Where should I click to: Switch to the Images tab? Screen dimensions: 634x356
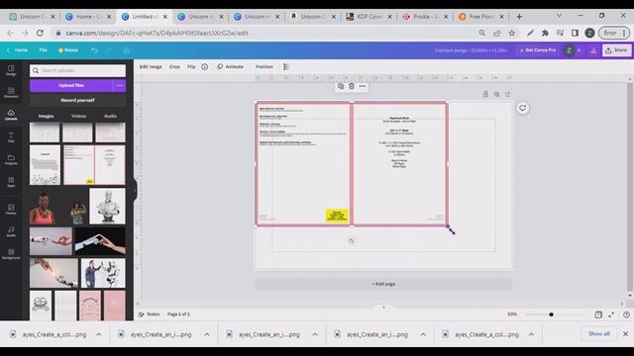[x=46, y=117]
